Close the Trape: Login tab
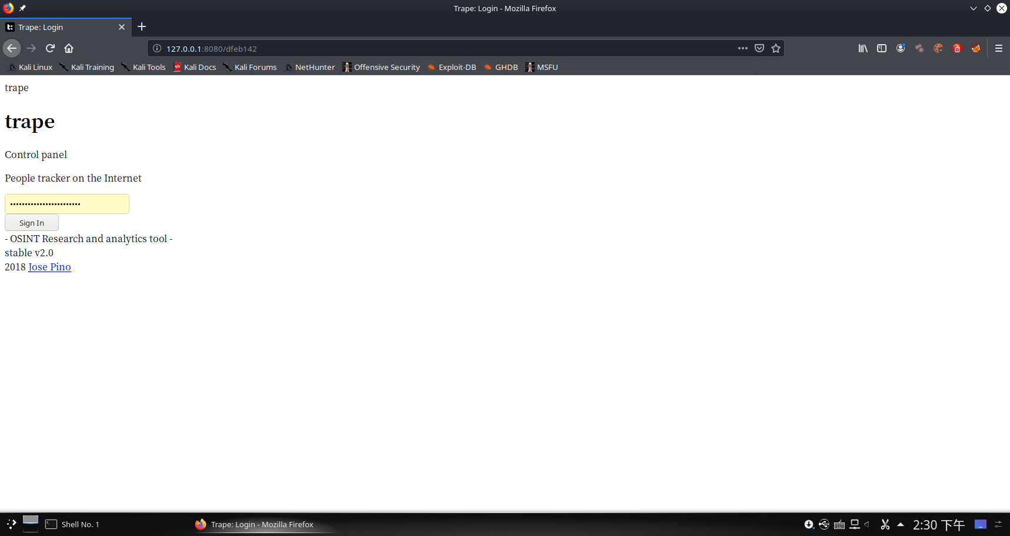1010x536 pixels. 122,27
